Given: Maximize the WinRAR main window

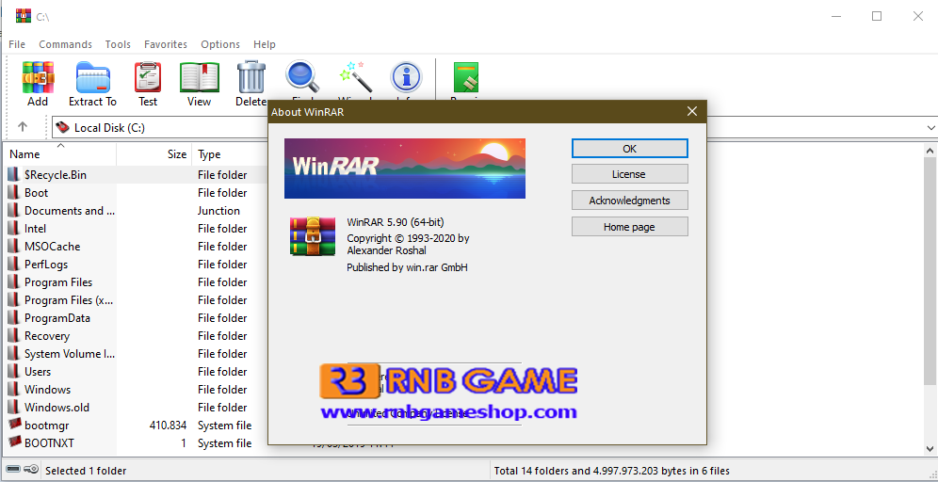Looking at the screenshot, I should coord(877,16).
